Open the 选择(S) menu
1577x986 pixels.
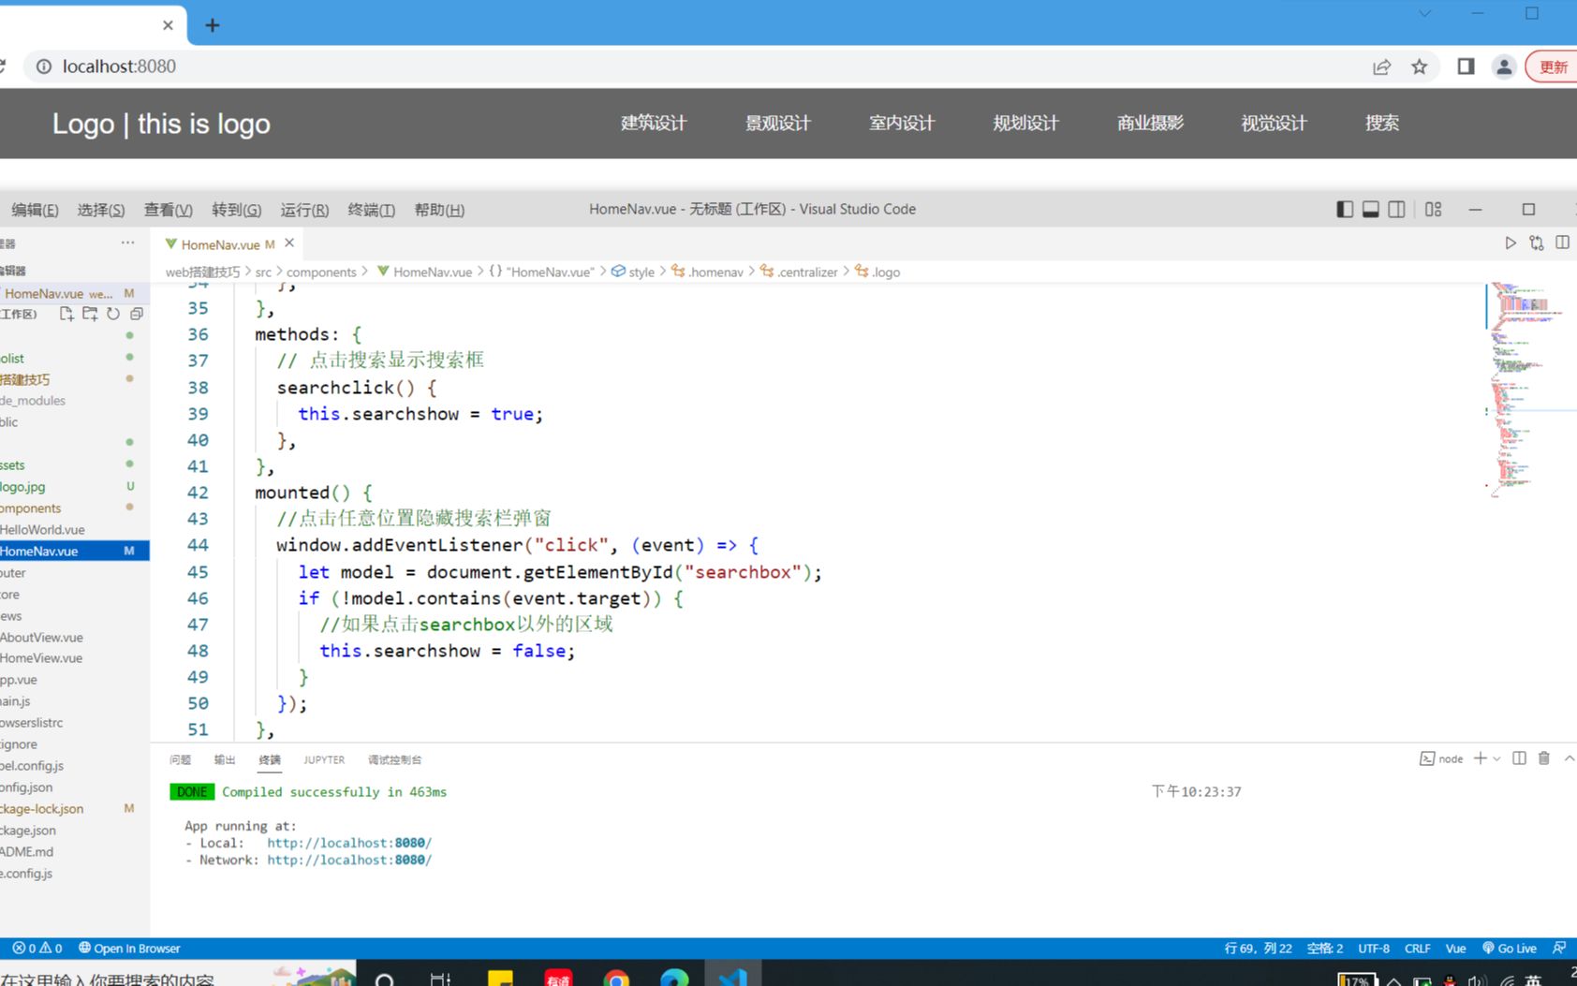101,210
